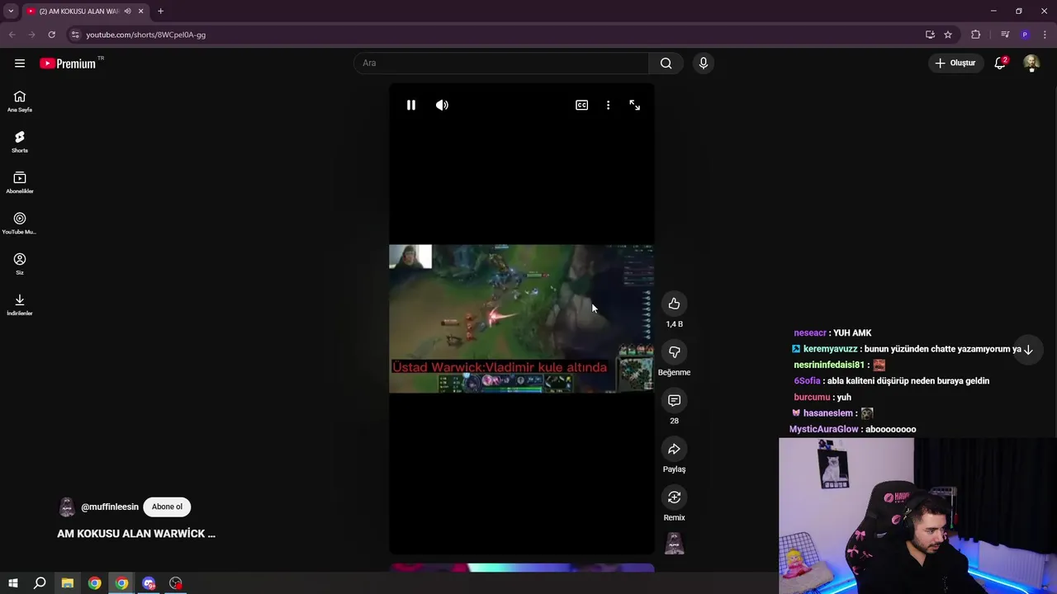Viewport: 1057px width, 594px height.
Task: Select the AM KOKUSU ALAN WARWİCK tab
Action: click(78, 11)
